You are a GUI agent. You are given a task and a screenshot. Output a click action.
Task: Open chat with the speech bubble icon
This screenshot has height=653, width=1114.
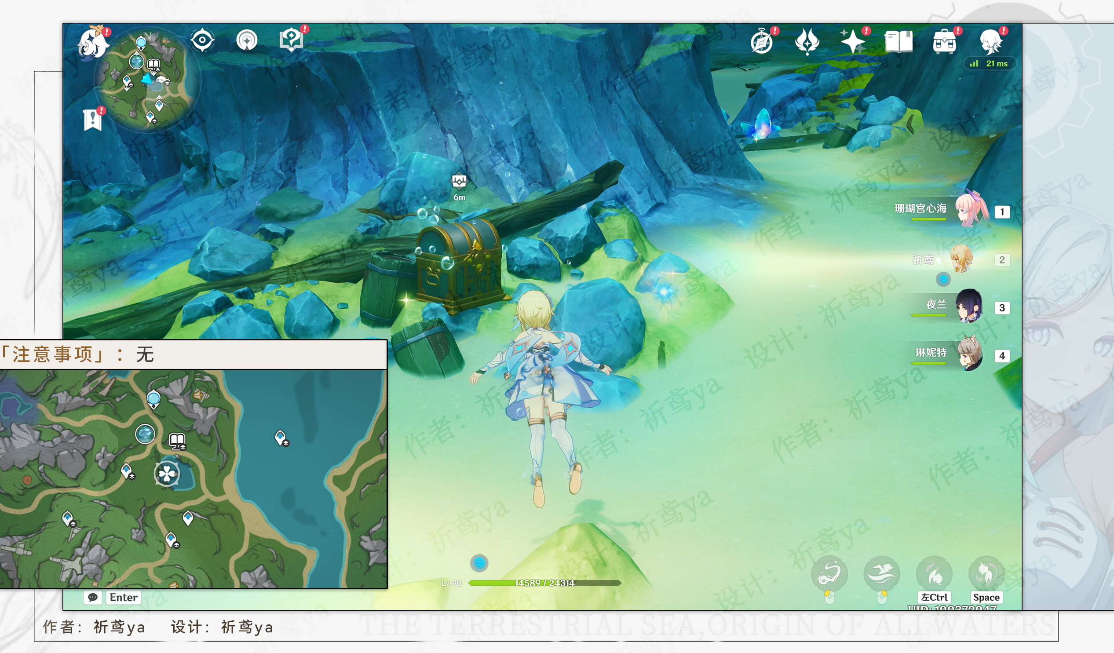[93, 597]
